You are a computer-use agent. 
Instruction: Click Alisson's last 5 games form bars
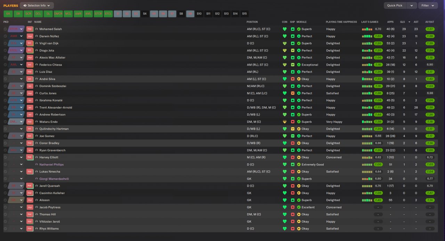(x=367, y=200)
